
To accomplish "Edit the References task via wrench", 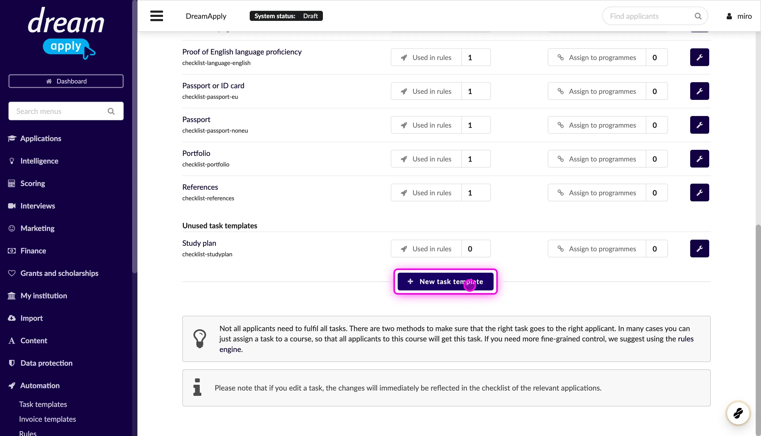I will click(699, 193).
